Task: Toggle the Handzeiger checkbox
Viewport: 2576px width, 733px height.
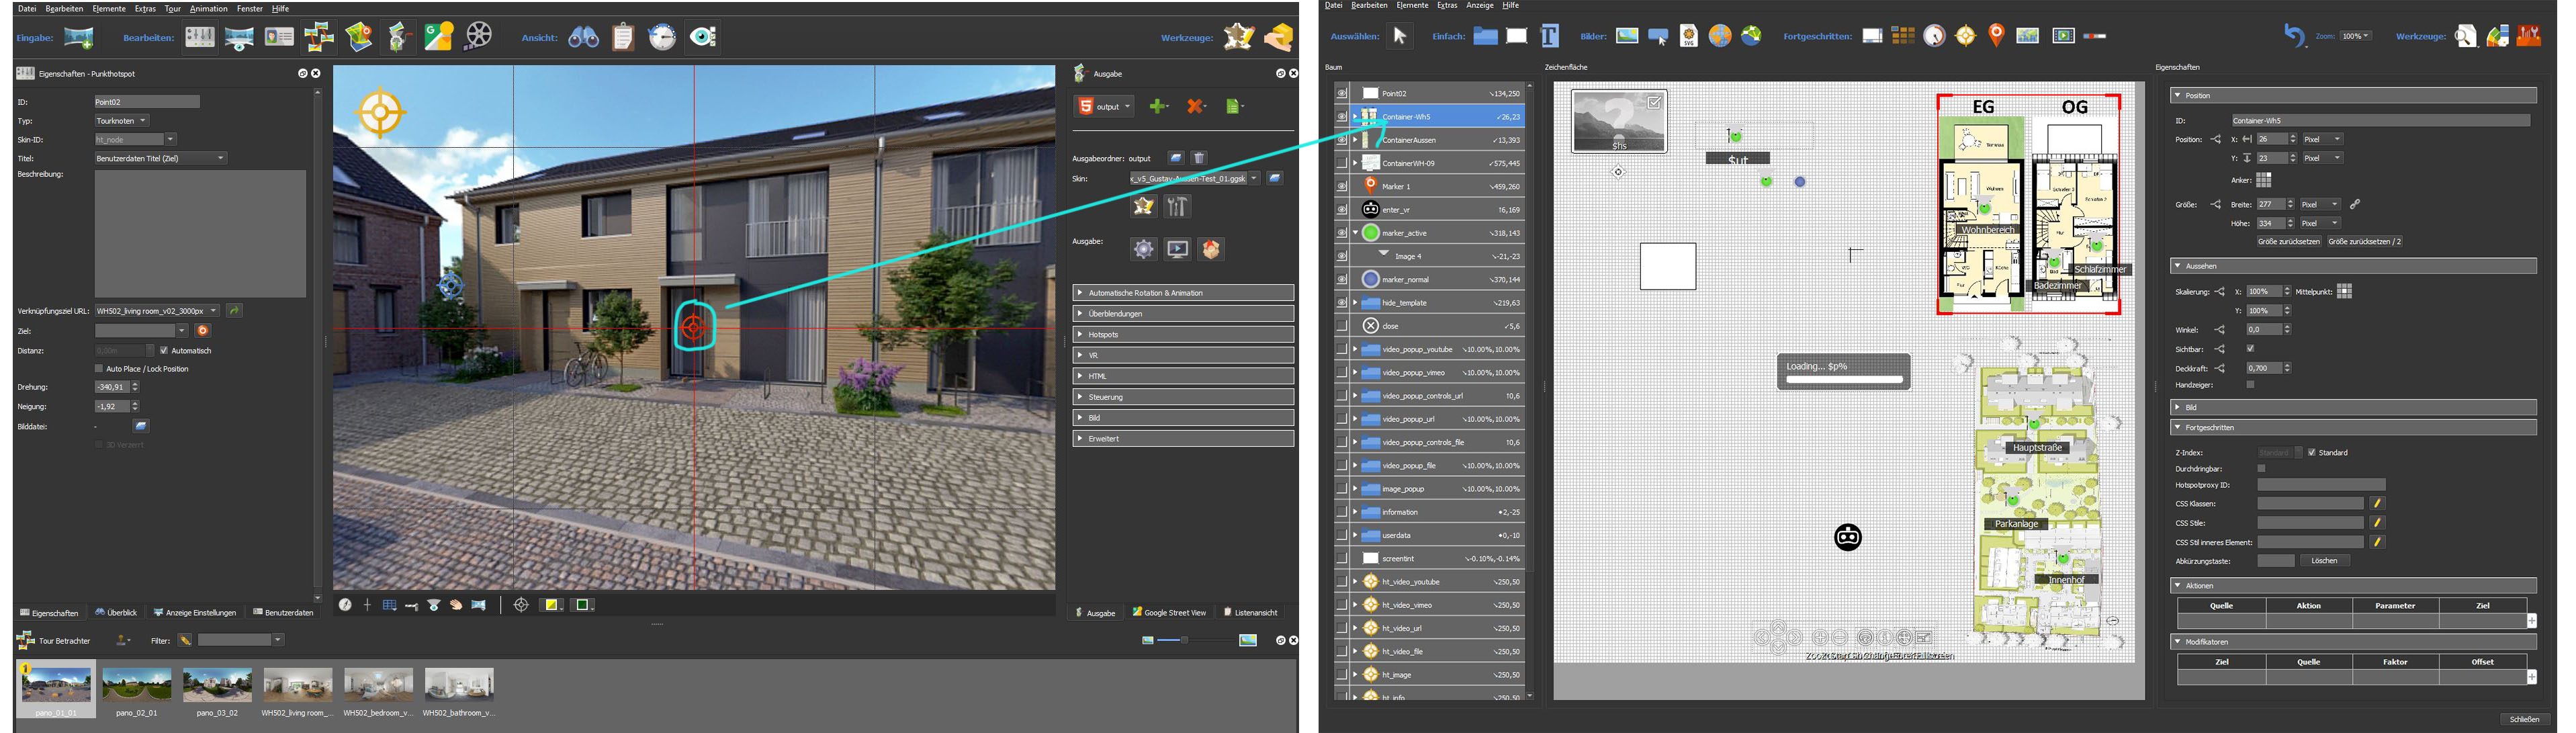Action: 2250,385
